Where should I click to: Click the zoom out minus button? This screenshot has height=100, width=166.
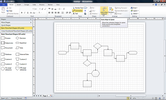click(138, 98)
